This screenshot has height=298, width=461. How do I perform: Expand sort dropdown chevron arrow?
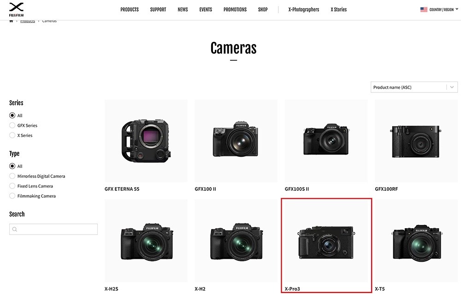pyautogui.click(x=452, y=87)
